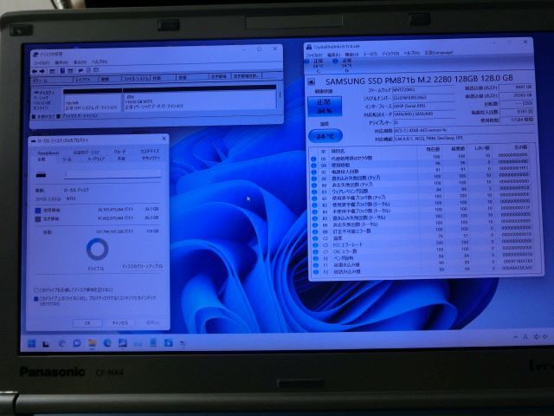
Task: Close the disk properties dialog
Action: coord(164,139)
